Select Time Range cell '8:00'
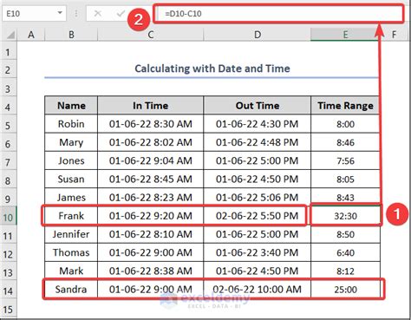The width and height of the screenshot is (411, 320). coord(345,124)
